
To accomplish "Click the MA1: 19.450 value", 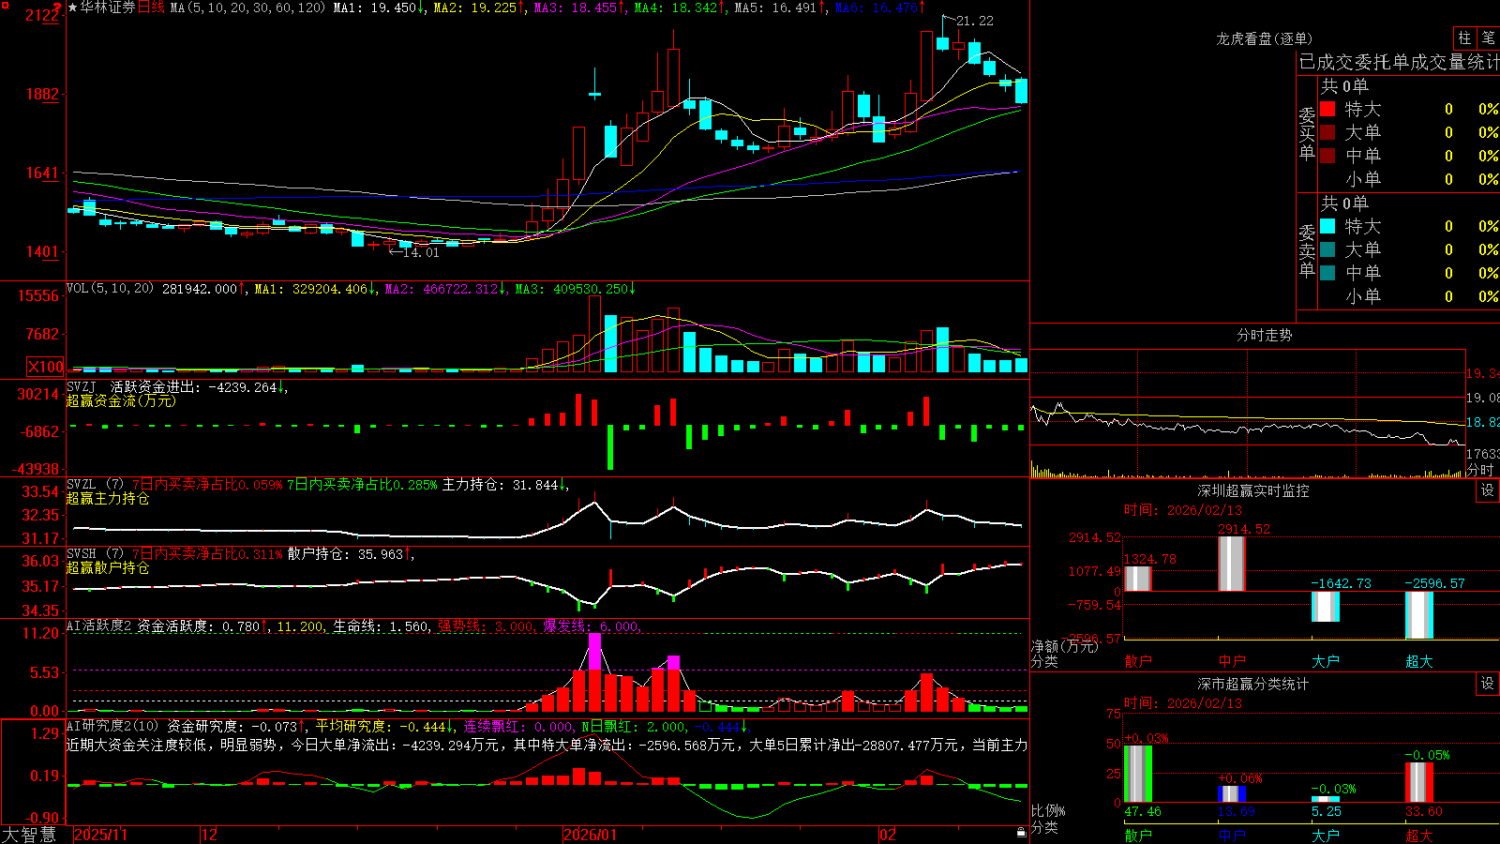I will coord(374,8).
